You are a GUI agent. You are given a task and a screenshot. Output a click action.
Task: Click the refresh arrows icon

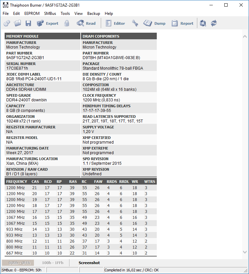pyautogui.click(x=214, y=23)
